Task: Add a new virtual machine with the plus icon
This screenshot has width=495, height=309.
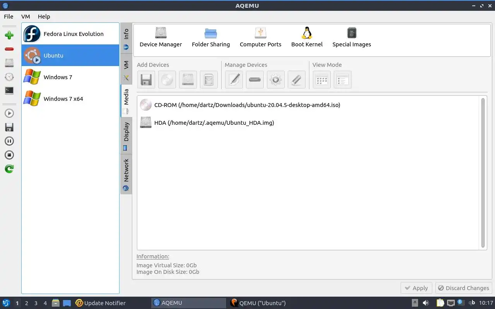Action: coord(9,35)
